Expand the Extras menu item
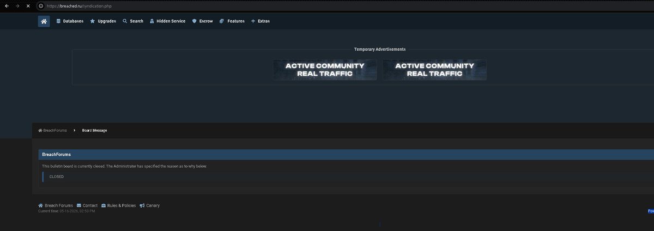Image resolution: width=654 pixels, height=231 pixels. tap(260, 21)
